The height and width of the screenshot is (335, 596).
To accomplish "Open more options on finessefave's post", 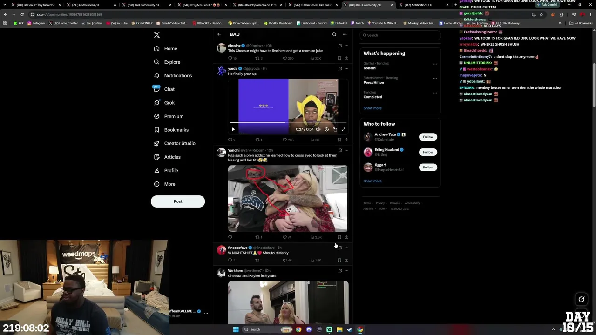I will pyautogui.click(x=346, y=248).
